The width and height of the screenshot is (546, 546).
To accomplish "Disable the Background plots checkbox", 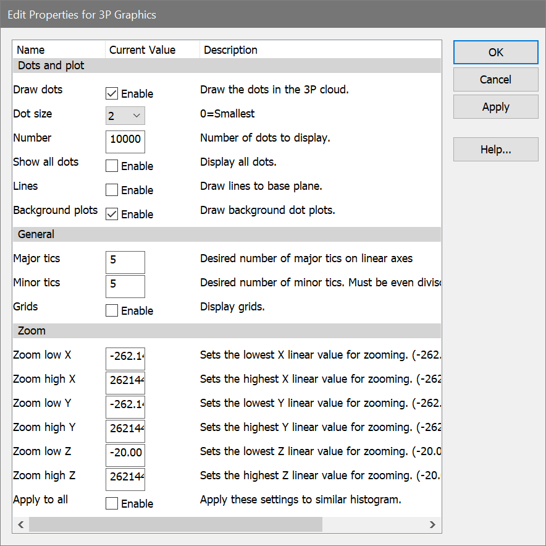I will point(112,215).
